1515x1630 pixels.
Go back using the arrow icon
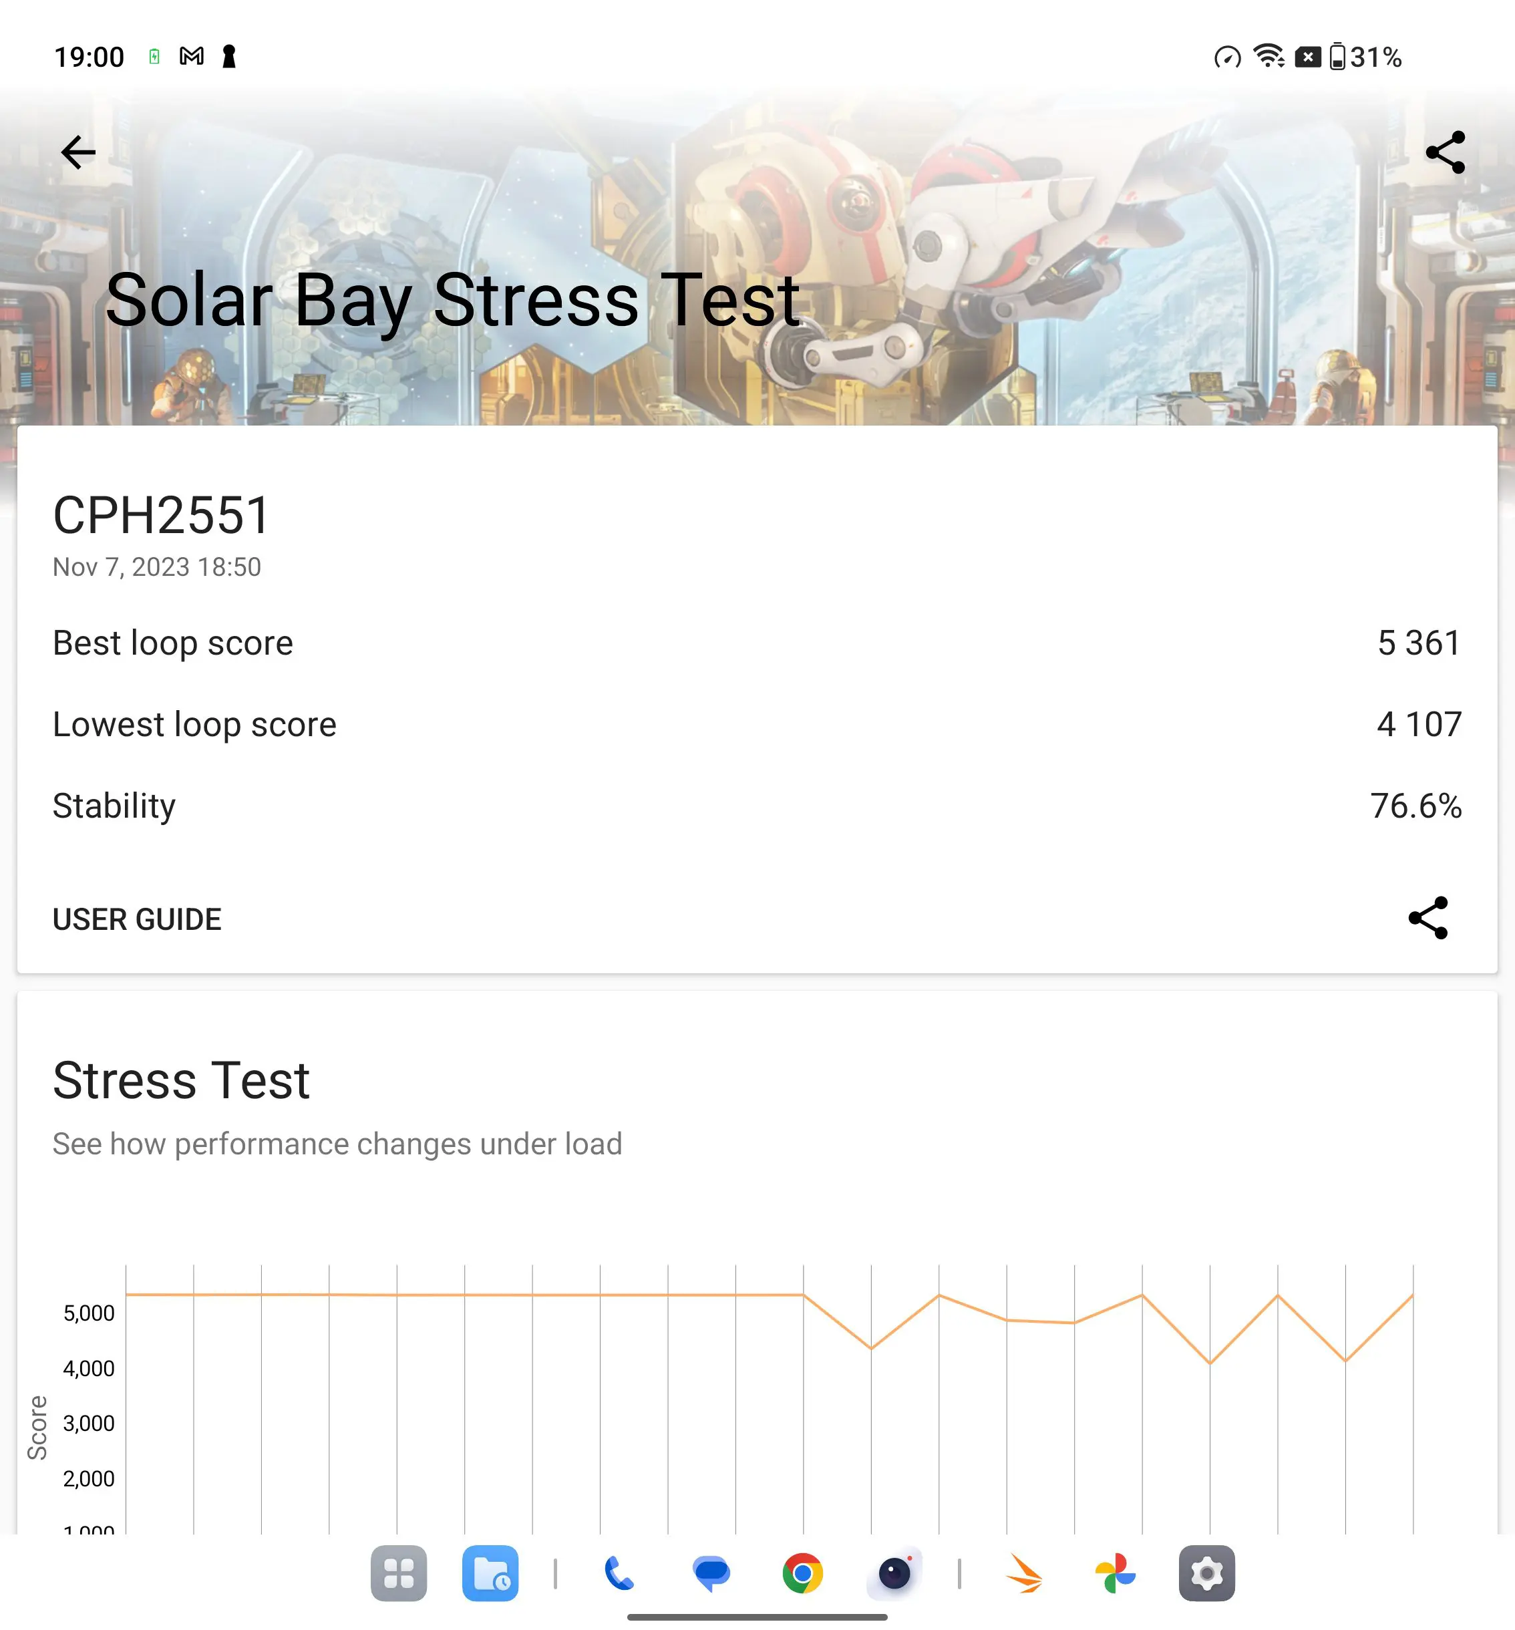pos(78,152)
